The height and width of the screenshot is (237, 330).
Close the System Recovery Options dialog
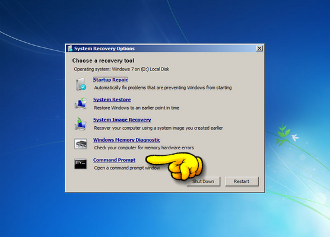point(259,49)
